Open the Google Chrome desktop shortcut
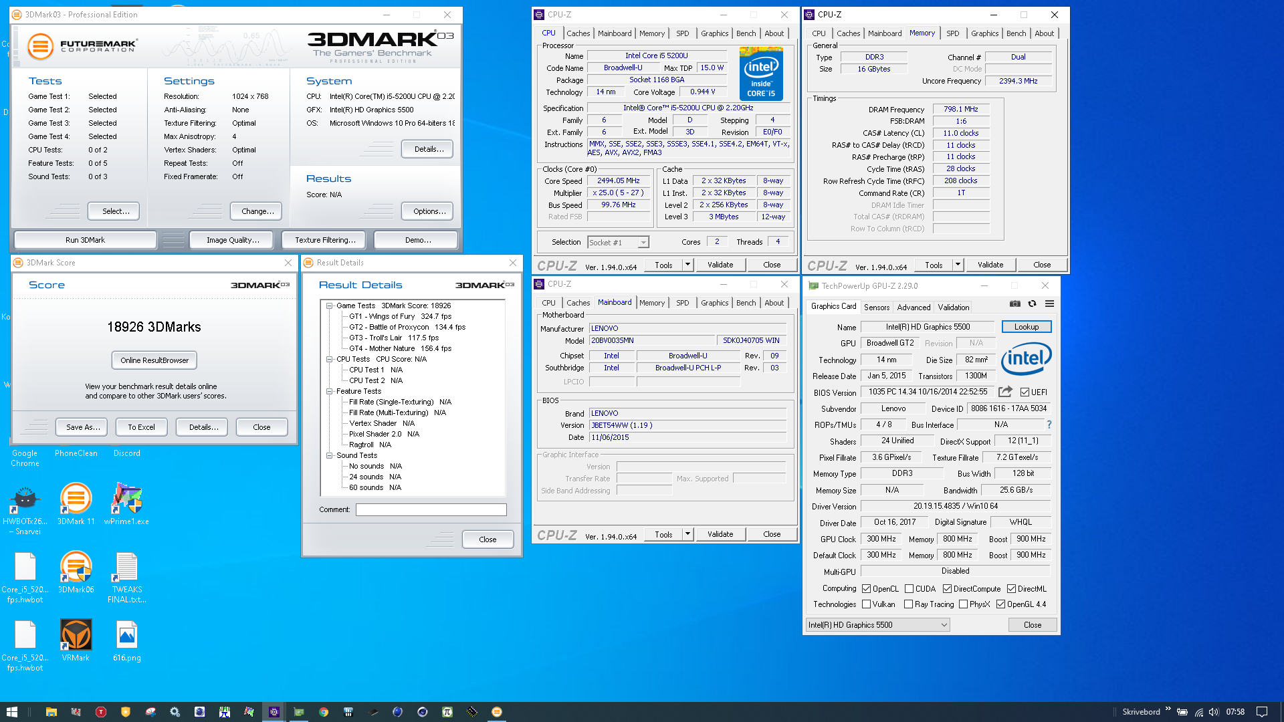The height and width of the screenshot is (722, 1284). pyautogui.click(x=25, y=458)
